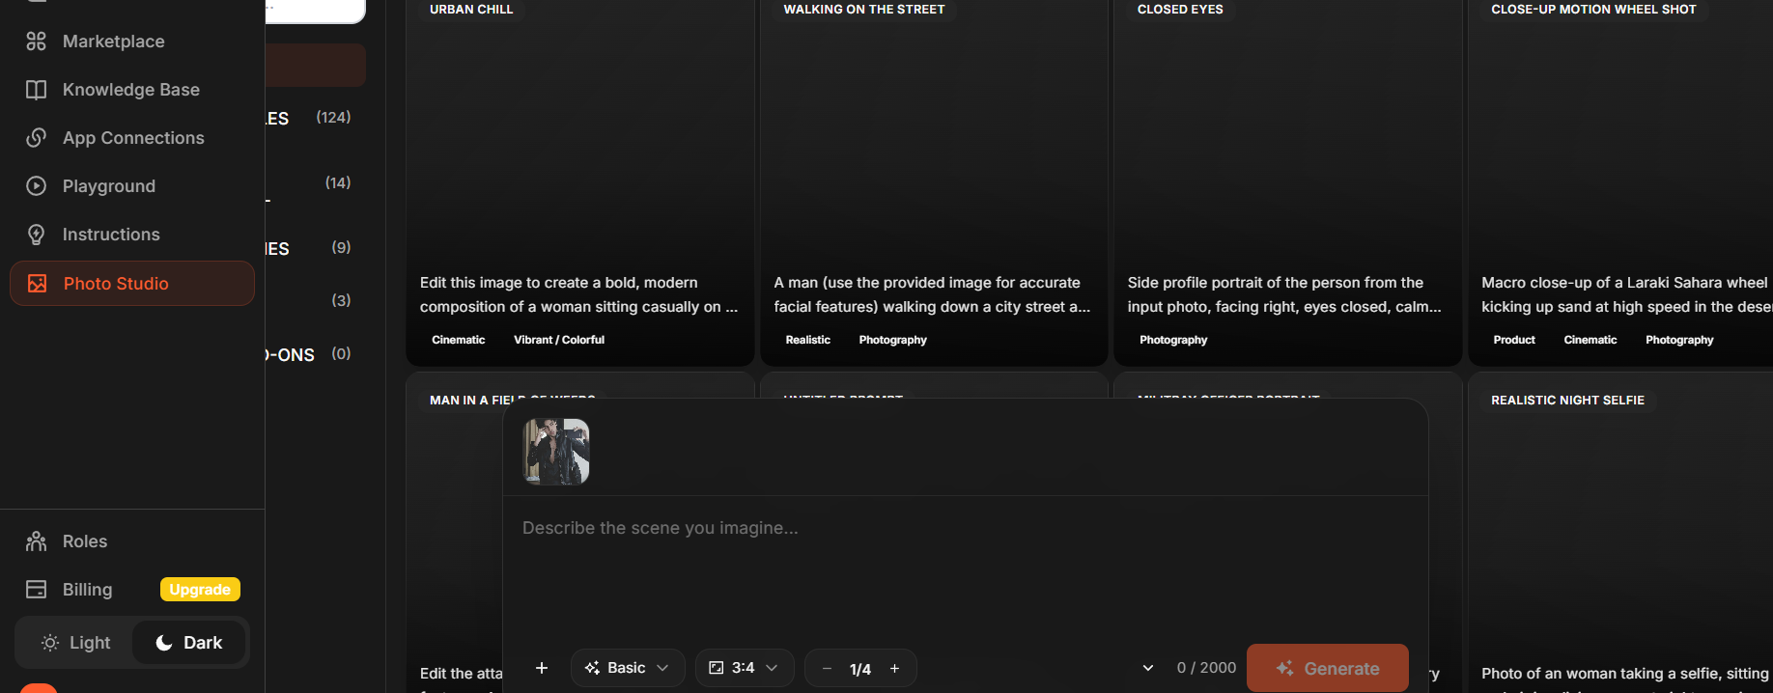This screenshot has width=1773, height=693.
Task: Select Photo Studio menu item
Action: point(132,283)
